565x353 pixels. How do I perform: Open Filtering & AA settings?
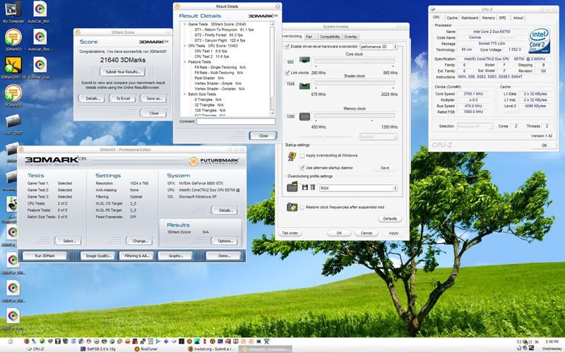coord(136,256)
